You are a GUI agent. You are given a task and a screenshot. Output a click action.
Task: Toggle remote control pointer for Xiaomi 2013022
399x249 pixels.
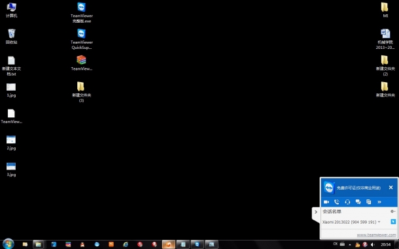[x=393, y=222]
